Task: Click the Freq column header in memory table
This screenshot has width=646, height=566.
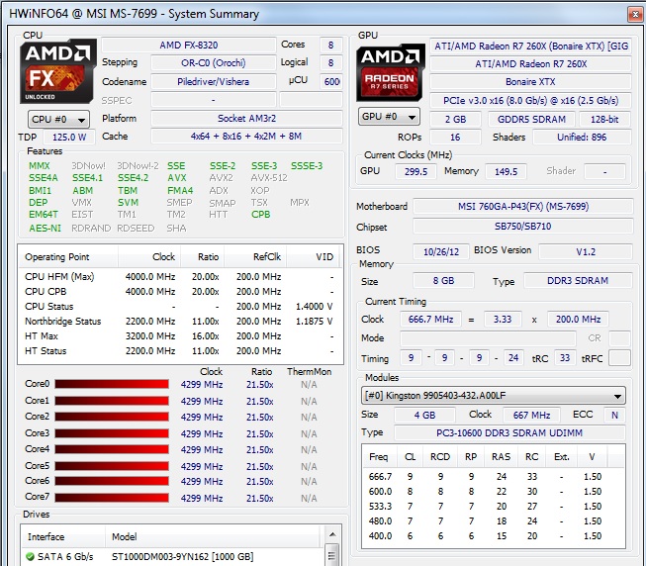Action: (x=379, y=457)
